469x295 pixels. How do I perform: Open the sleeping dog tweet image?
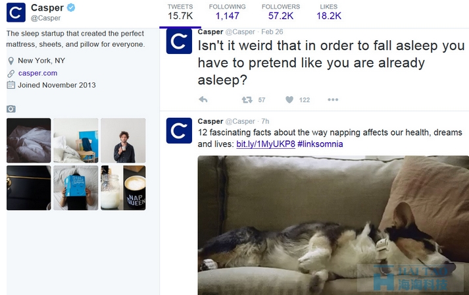click(333, 225)
